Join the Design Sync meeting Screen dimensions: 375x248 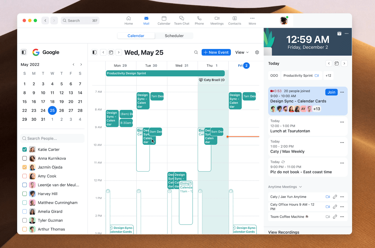point(331,92)
